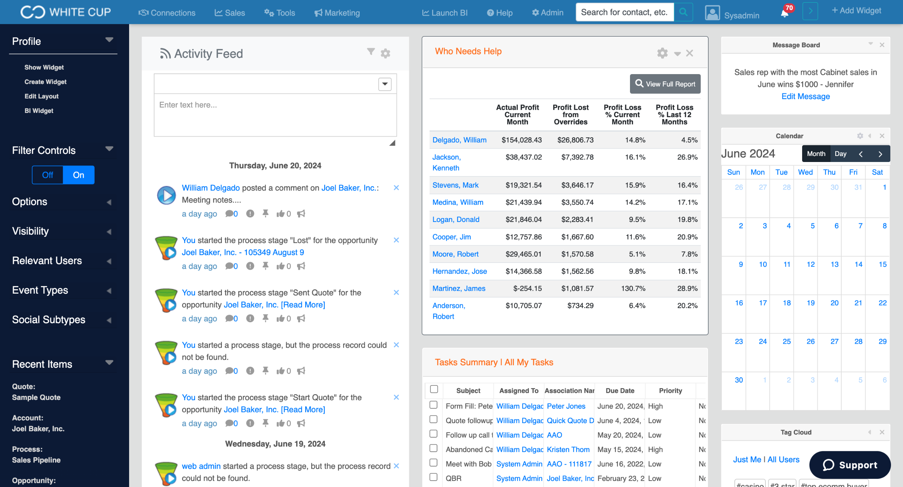Open the Marketing menu
The width and height of the screenshot is (903, 487).
point(337,13)
